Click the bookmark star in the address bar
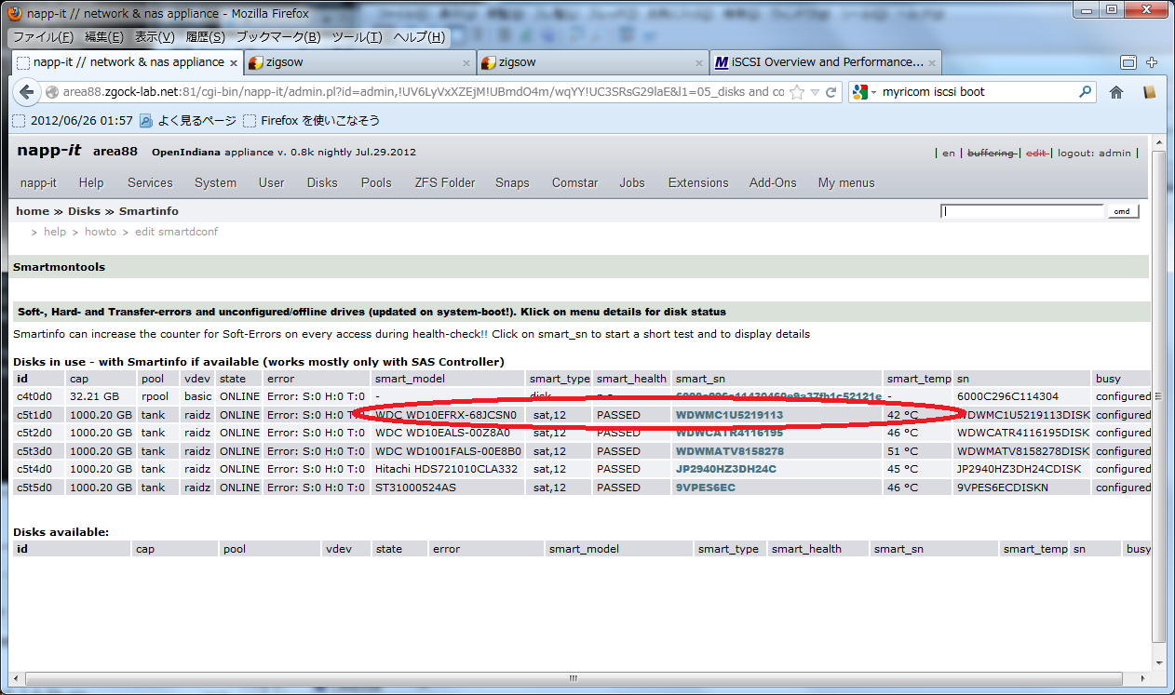Viewport: 1175px width, 695px height. tap(797, 92)
